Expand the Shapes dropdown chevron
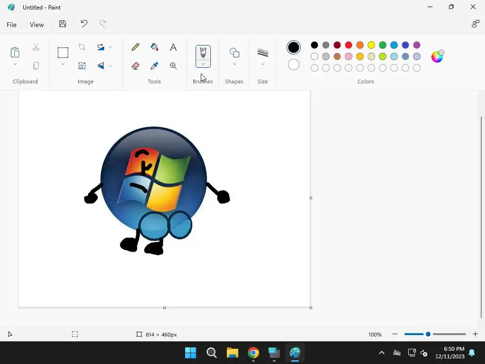 234,64
